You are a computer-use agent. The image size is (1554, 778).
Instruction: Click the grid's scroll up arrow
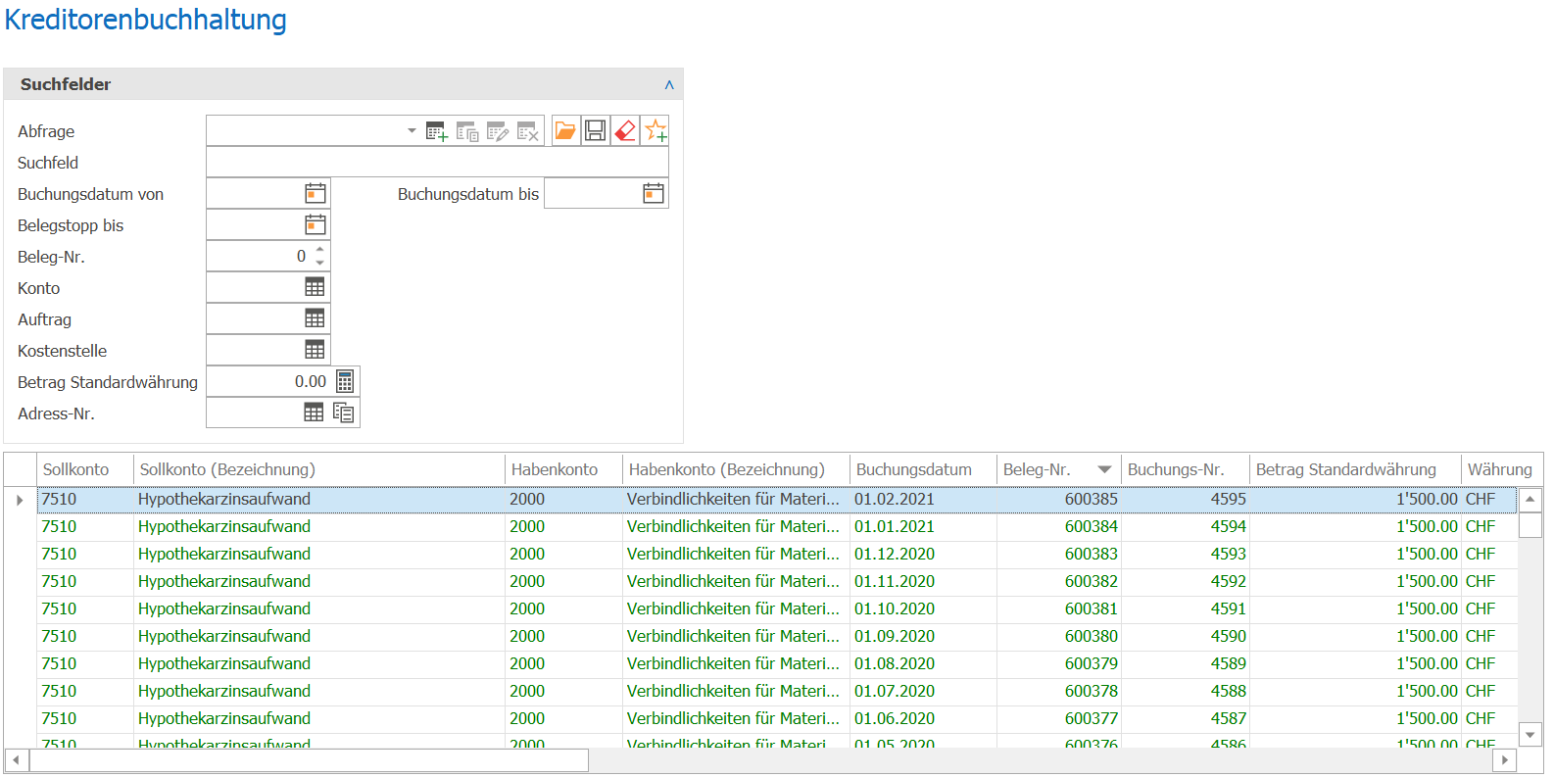tap(1530, 500)
